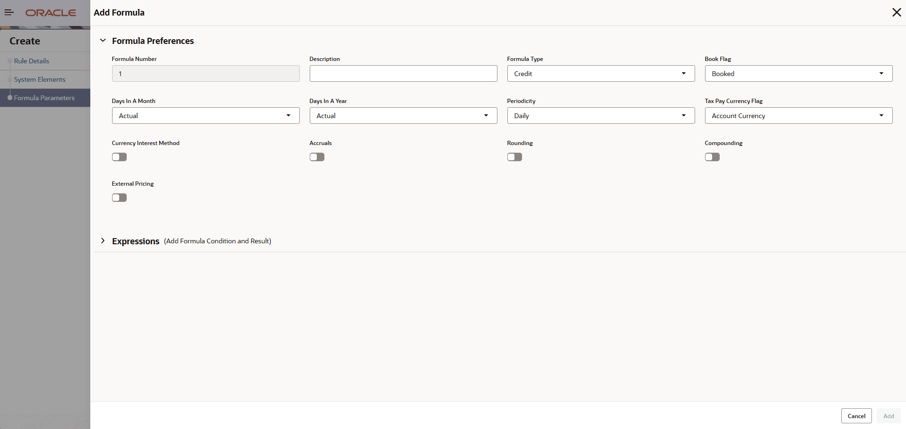
Task: Open the Days In A Year dropdown
Action: point(403,116)
